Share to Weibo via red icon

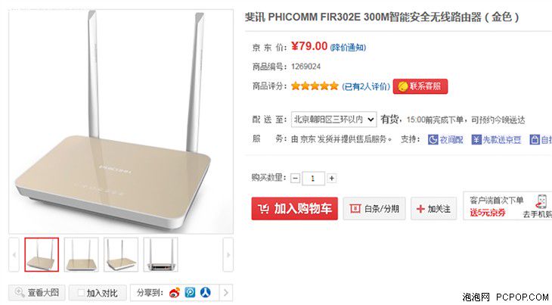pos(175,292)
